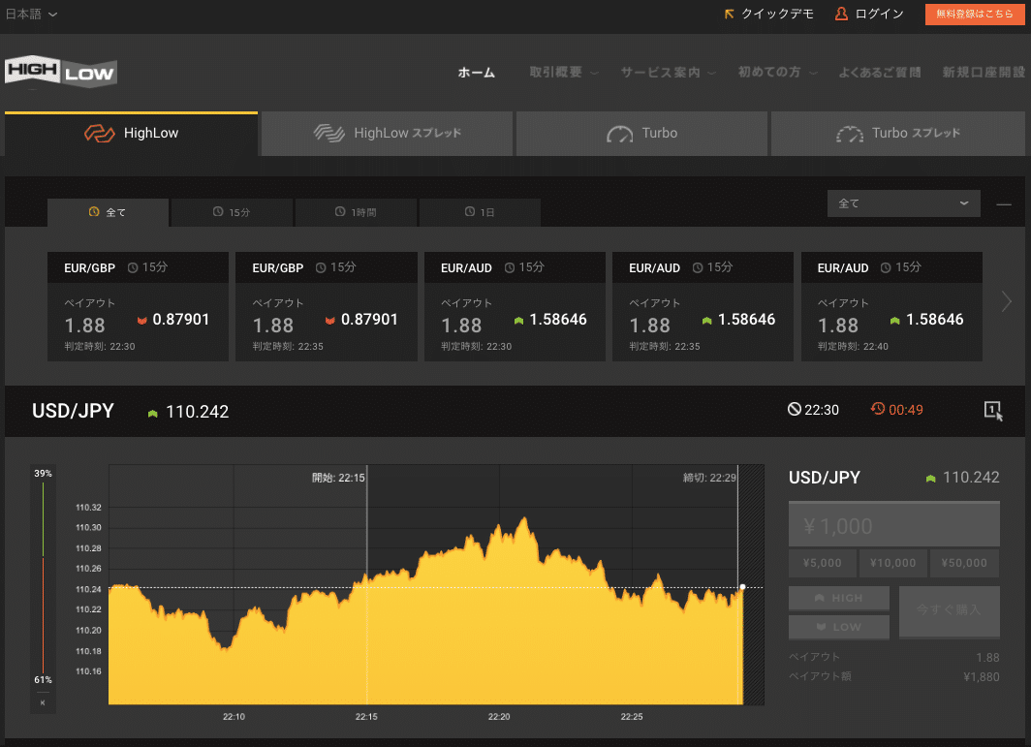Select the 1日 duration tab
1031x747 pixels.
pyautogui.click(x=480, y=212)
